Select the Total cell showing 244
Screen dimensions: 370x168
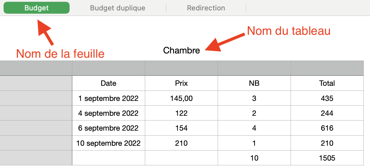[327, 113]
